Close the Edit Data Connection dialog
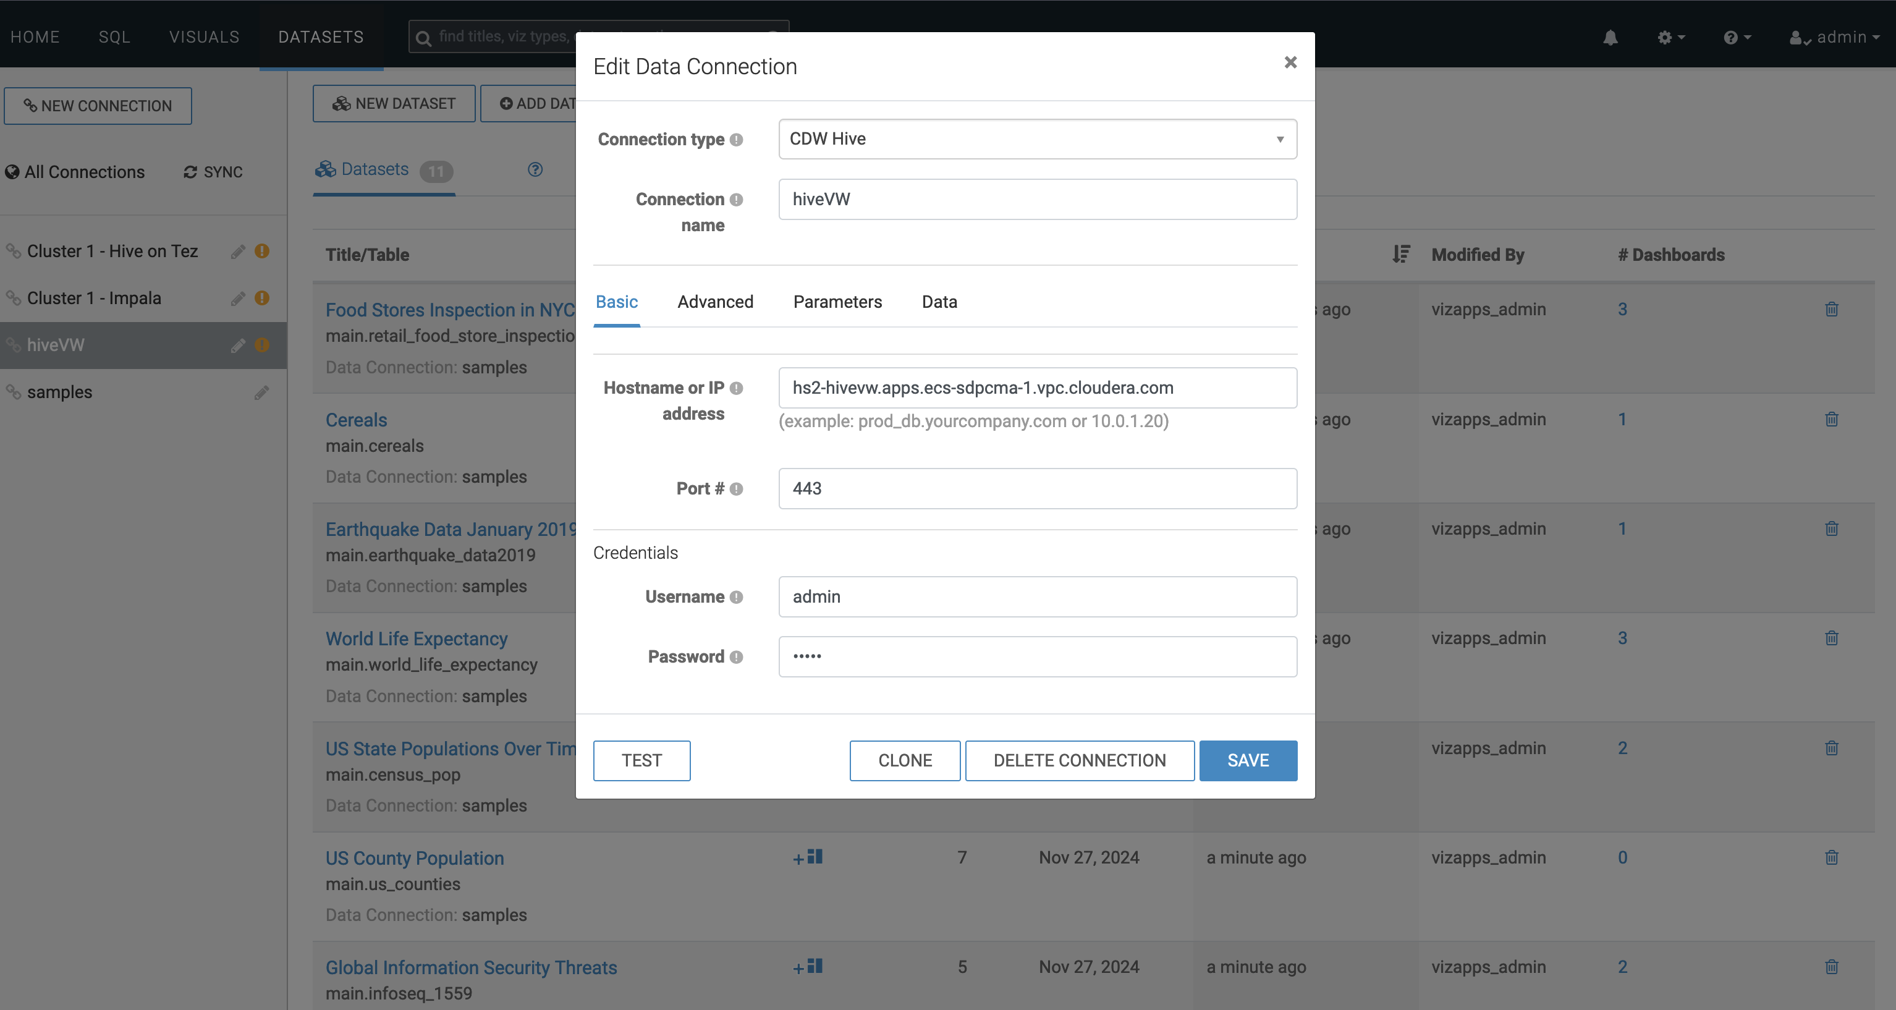The image size is (1896, 1010). click(1290, 62)
